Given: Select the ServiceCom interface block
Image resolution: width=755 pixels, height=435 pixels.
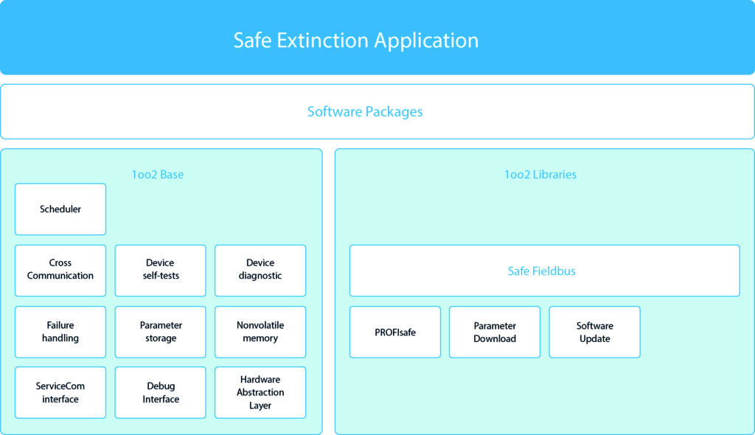Looking at the screenshot, I should pos(60,392).
